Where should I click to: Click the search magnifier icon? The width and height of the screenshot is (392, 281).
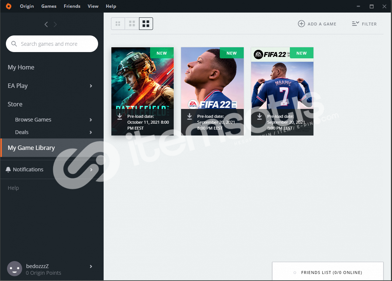pos(14,44)
